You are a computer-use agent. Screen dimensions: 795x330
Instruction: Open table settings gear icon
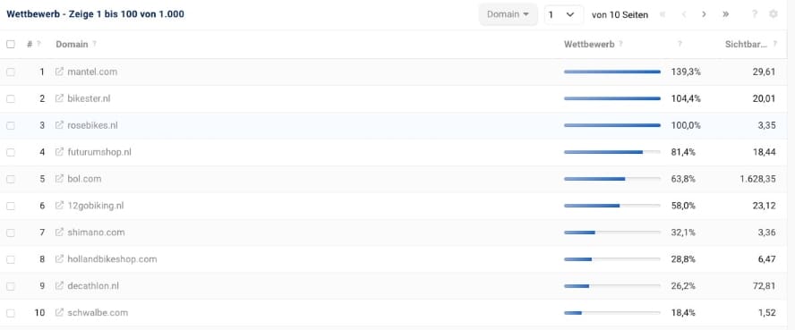click(774, 14)
